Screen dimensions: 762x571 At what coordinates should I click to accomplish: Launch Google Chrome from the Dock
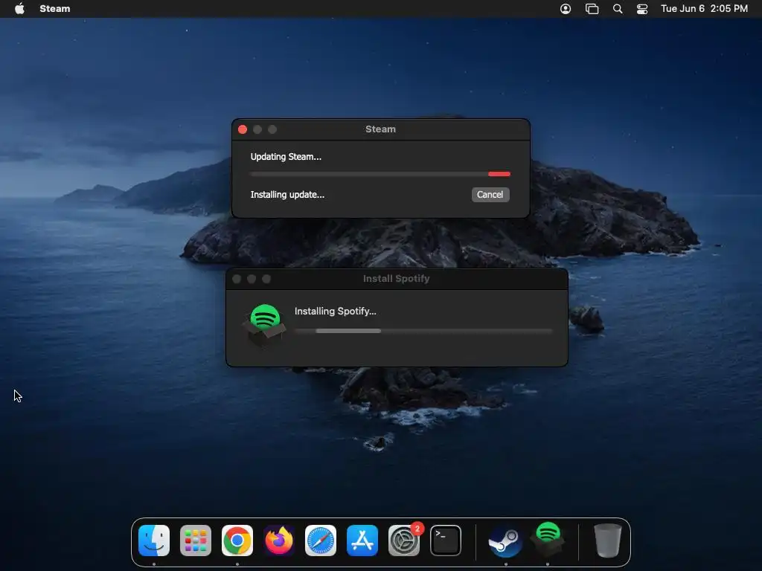(x=237, y=541)
